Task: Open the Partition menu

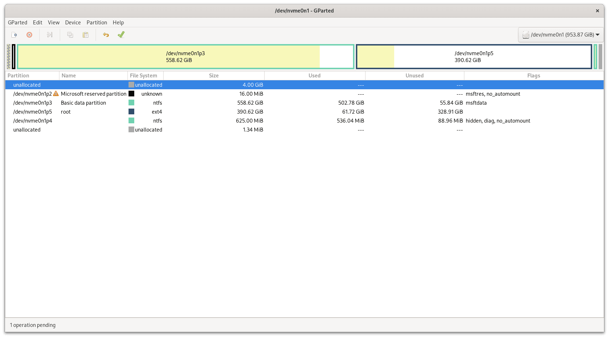Action: click(x=97, y=22)
